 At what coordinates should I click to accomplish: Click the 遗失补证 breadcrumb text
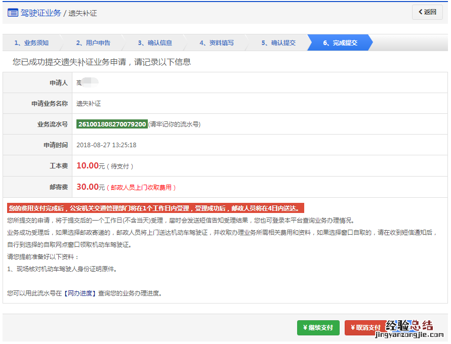tap(83, 13)
